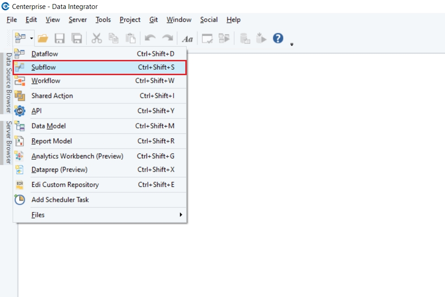Select Add Scheduler Task entry
The image size is (445, 297).
60,200
